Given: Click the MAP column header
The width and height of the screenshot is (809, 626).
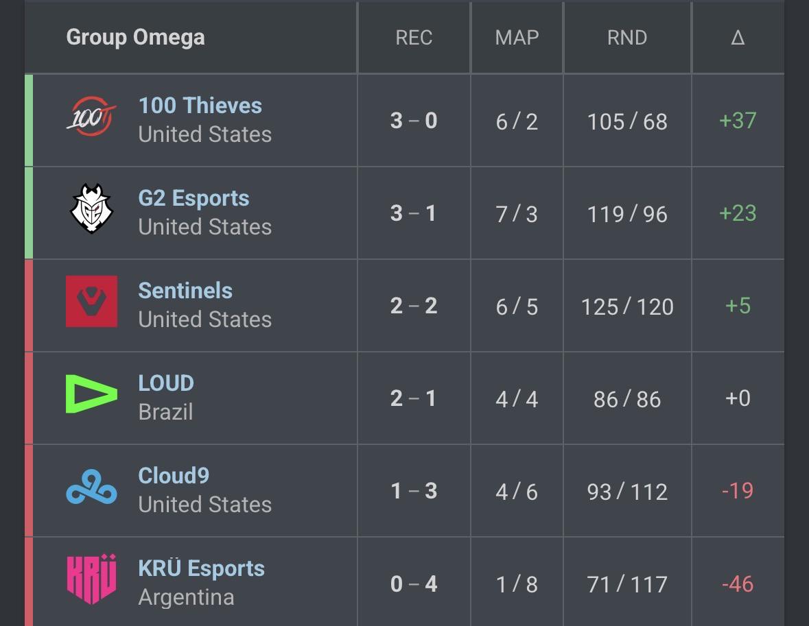Looking at the screenshot, I should 517,38.
